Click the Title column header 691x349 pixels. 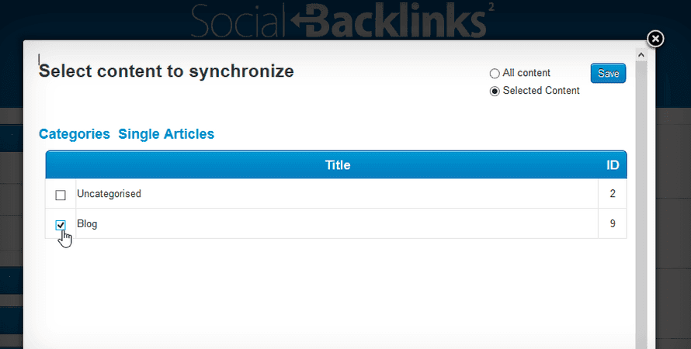(x=337, y=165)
